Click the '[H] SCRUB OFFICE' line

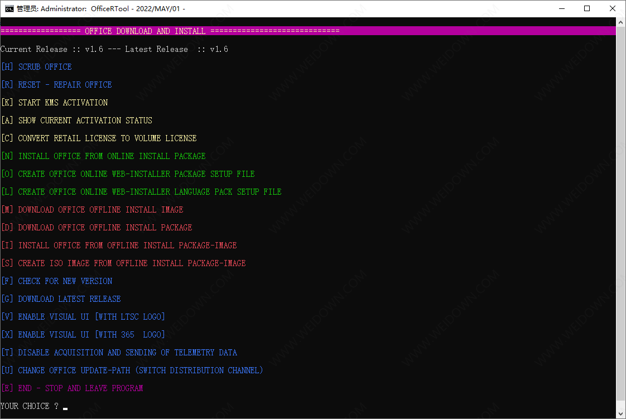point(37,66)
